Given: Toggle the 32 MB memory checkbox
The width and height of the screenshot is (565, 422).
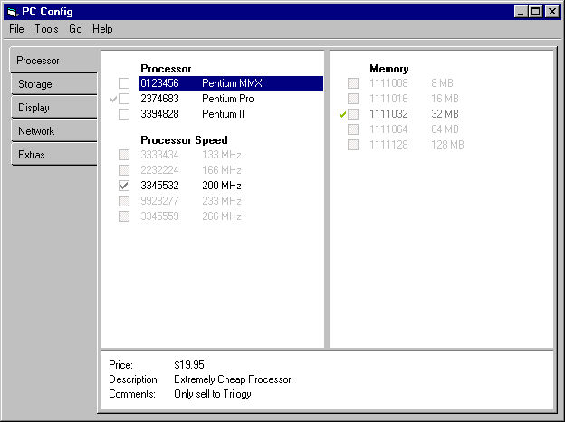Looking at the screenshot, I should click(353, 114).
